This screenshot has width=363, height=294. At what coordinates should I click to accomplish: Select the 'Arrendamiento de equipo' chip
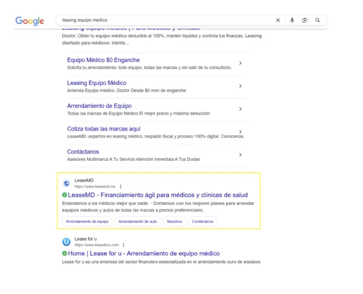87,222
